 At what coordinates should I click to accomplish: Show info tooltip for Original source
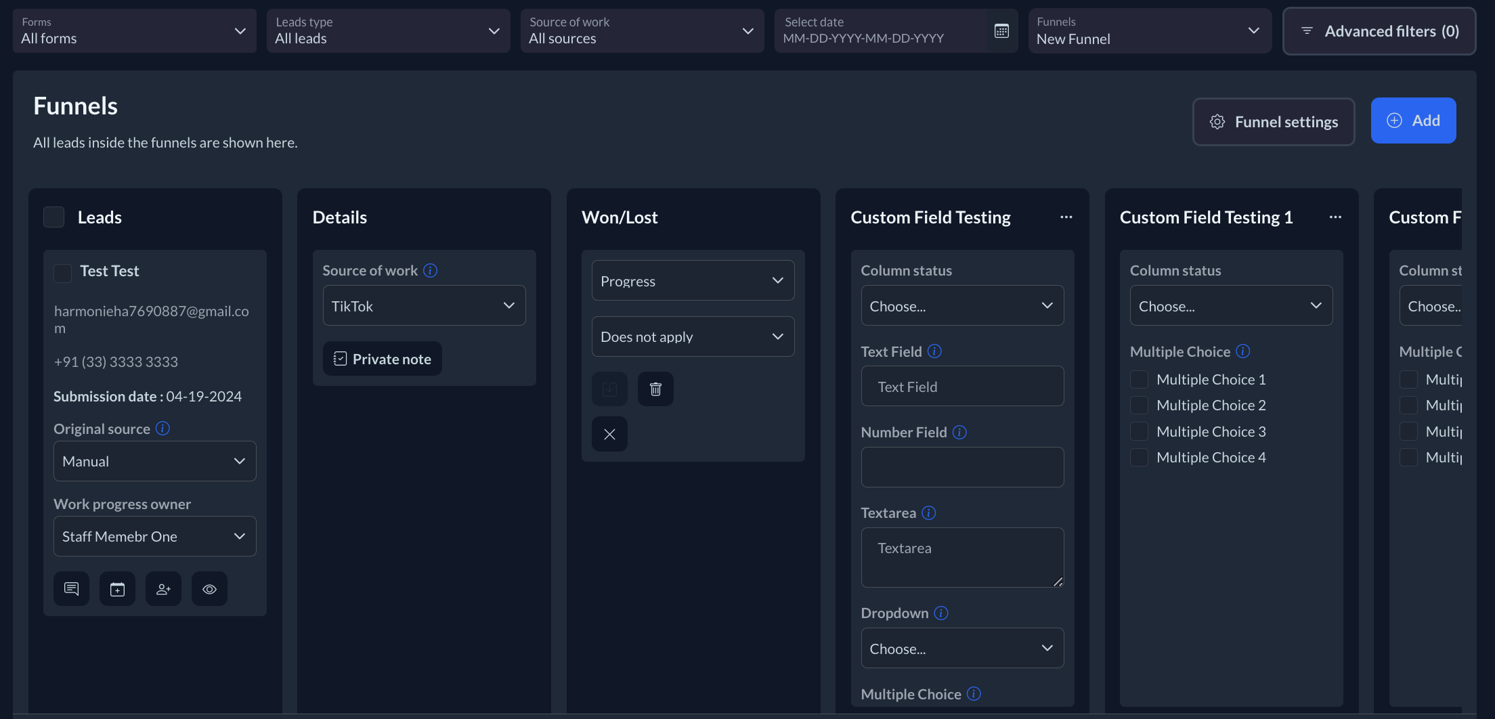pyautogui.click(x=162, y=429)
